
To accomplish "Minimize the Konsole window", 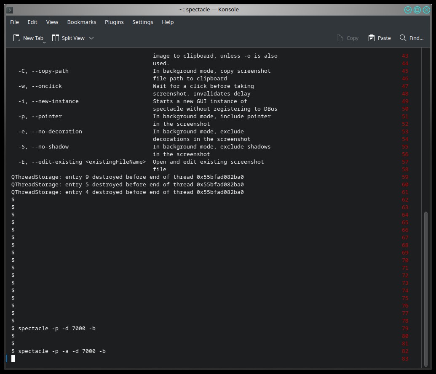I will click(x=408, y=10).
